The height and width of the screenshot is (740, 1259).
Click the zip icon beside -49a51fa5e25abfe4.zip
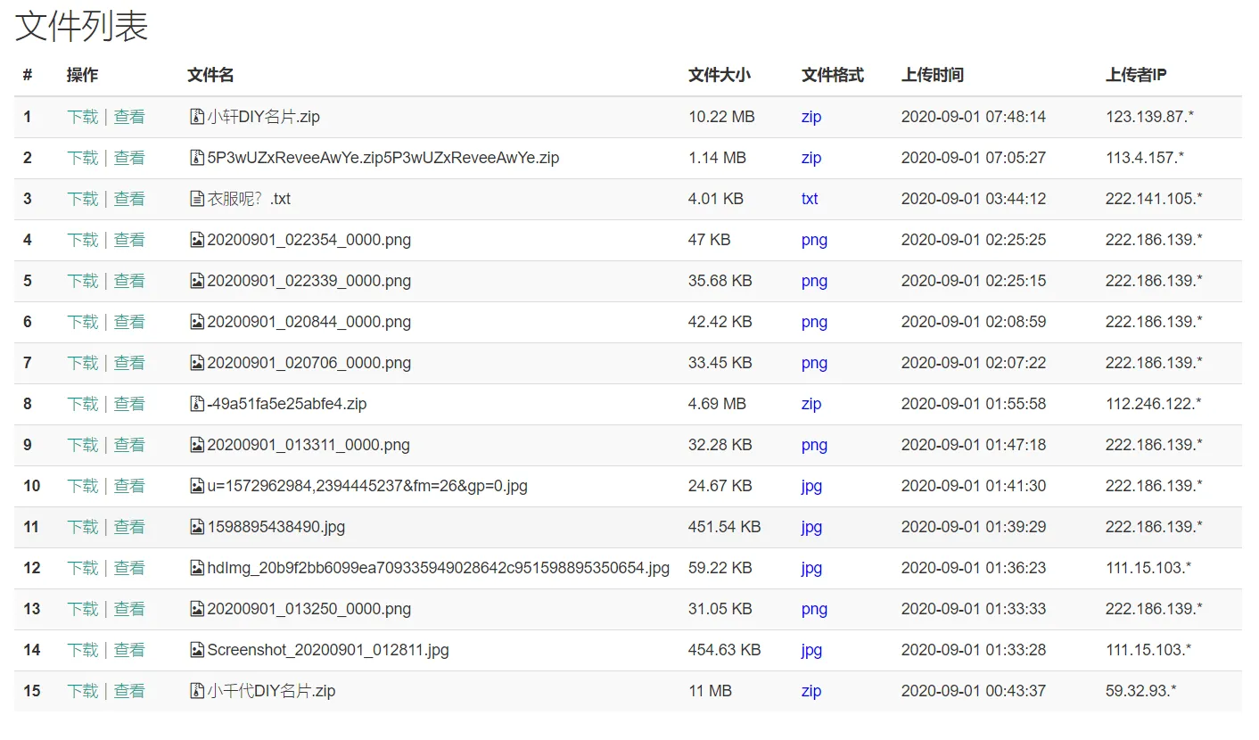pos(197,404)
